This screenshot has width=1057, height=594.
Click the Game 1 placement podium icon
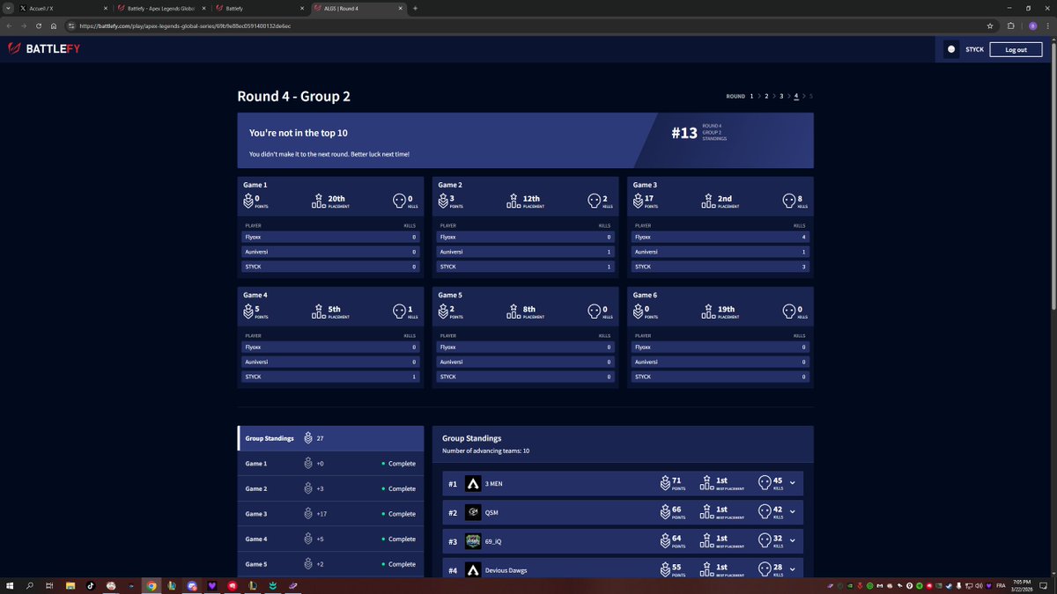pyautogui.click(x=319, y=201)
